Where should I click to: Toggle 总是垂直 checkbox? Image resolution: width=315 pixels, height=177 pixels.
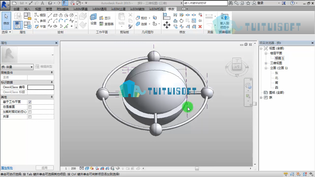tap(30, 107)
